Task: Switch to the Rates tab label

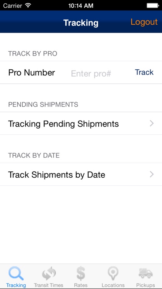Action: click(81, 285)
